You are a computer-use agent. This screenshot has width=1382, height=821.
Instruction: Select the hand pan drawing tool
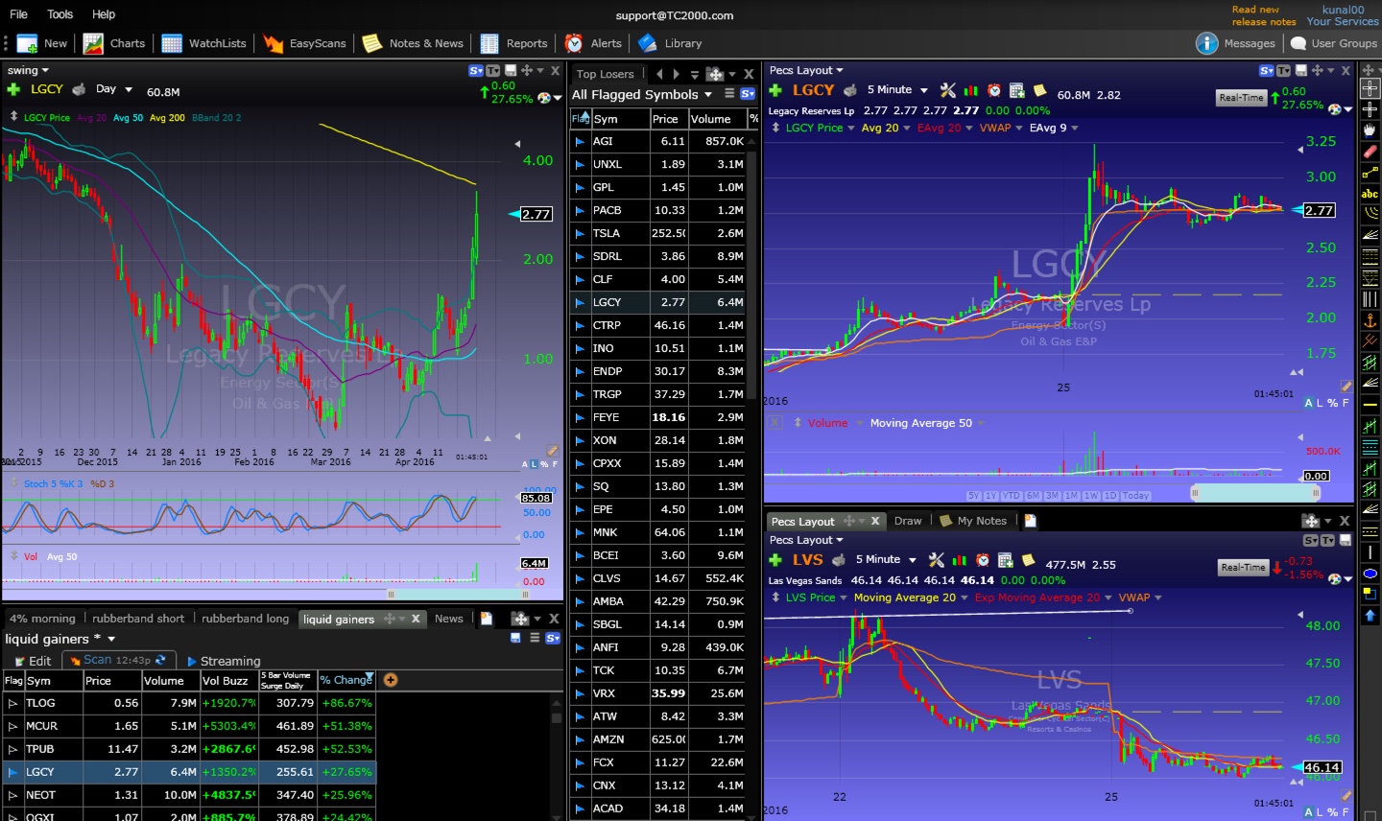(1370, 130)
